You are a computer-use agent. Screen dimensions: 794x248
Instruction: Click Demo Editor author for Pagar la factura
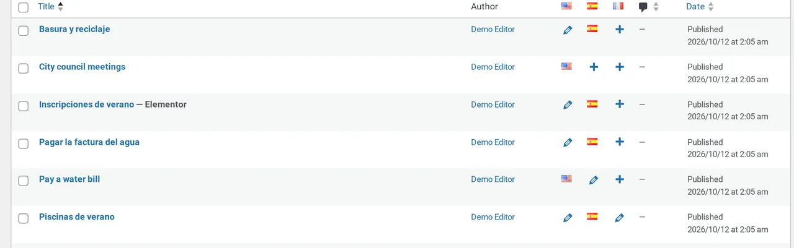[493, 142]
